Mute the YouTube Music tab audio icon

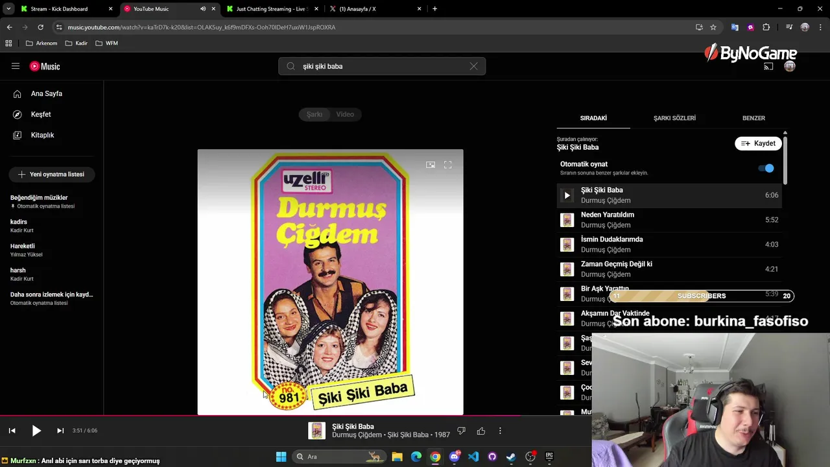[203, 9]
